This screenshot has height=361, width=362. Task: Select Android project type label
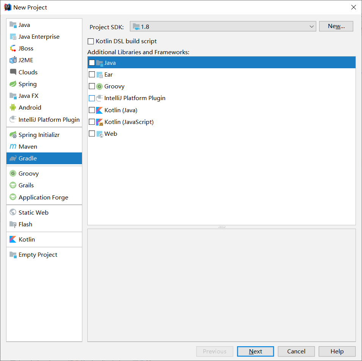tap(30, 107)
